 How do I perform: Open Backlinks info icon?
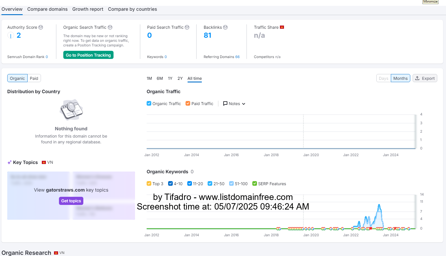click(x=225, y=27)
